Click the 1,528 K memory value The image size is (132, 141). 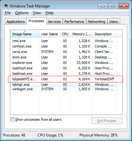(85, 41)
